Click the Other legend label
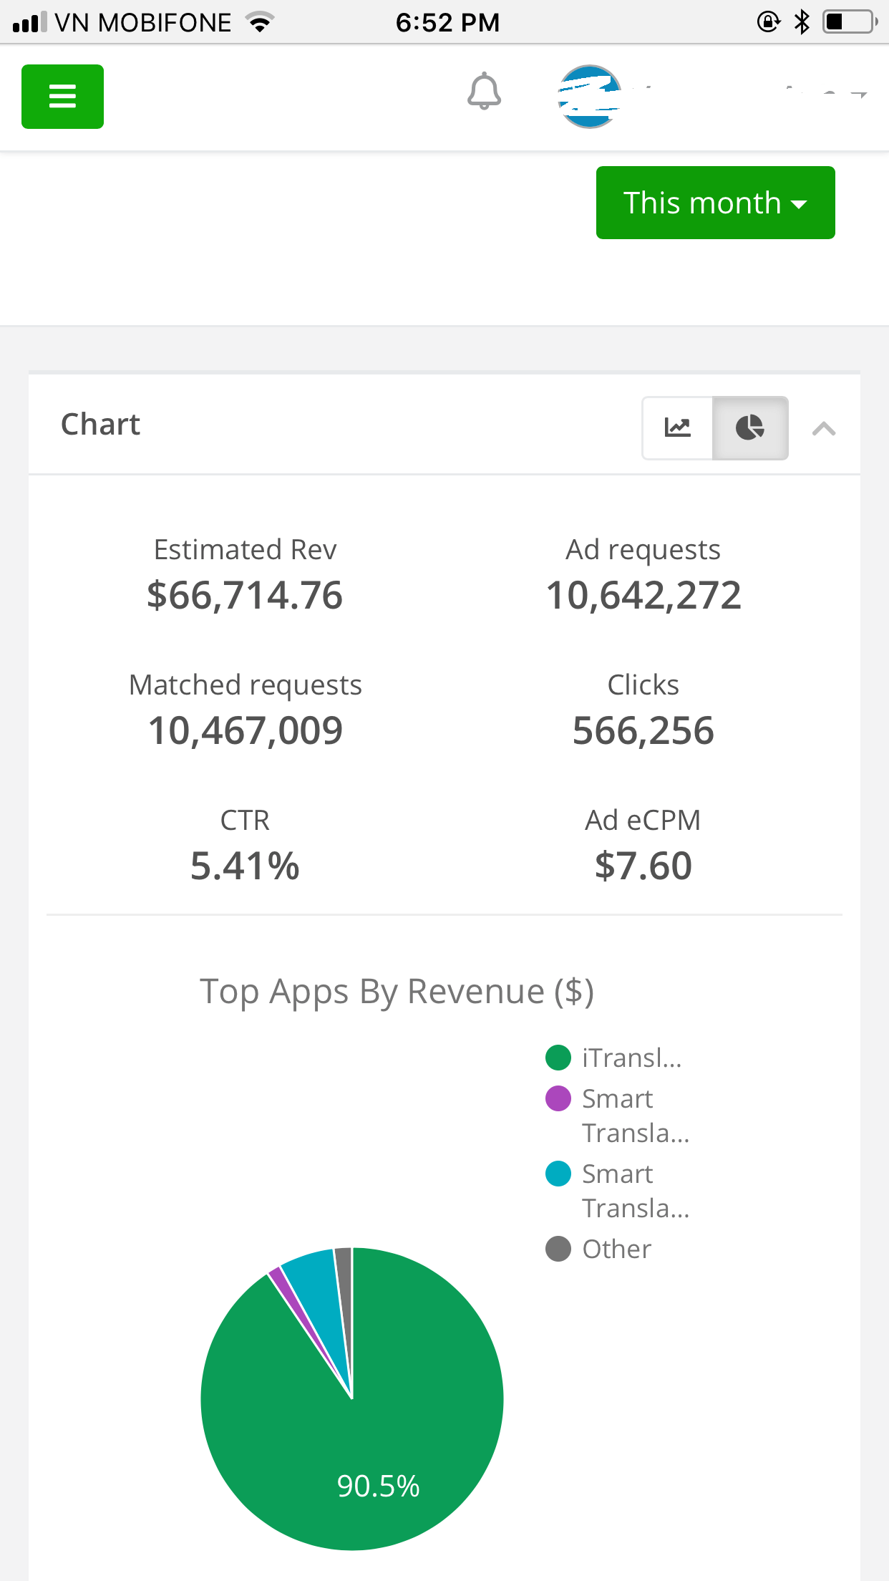Image resolution: width=889 pixels, height=1581 pixels. click(616, 1249)
